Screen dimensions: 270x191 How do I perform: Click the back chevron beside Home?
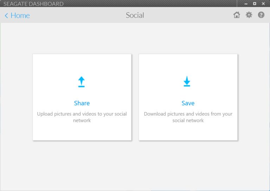(6, 16)
